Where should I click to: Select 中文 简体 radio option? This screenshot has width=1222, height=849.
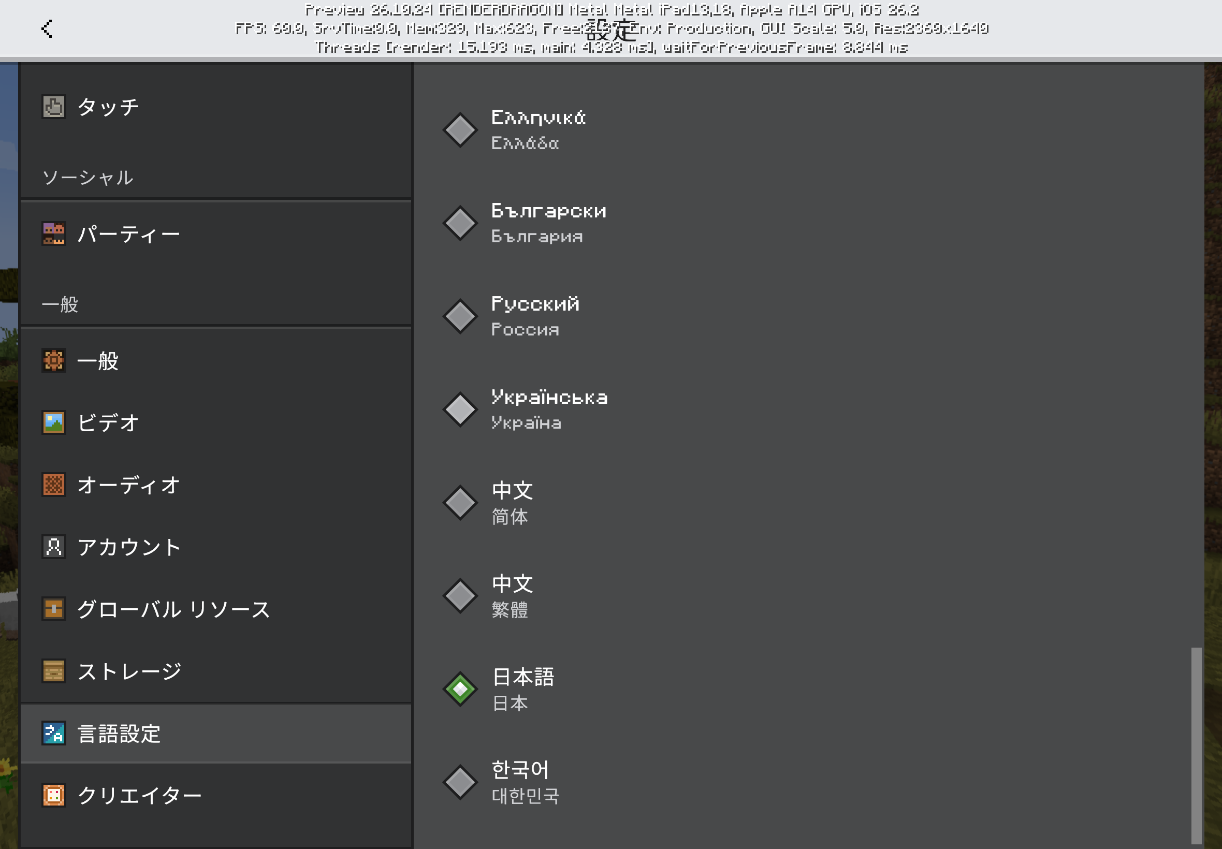tap(460, 503)
